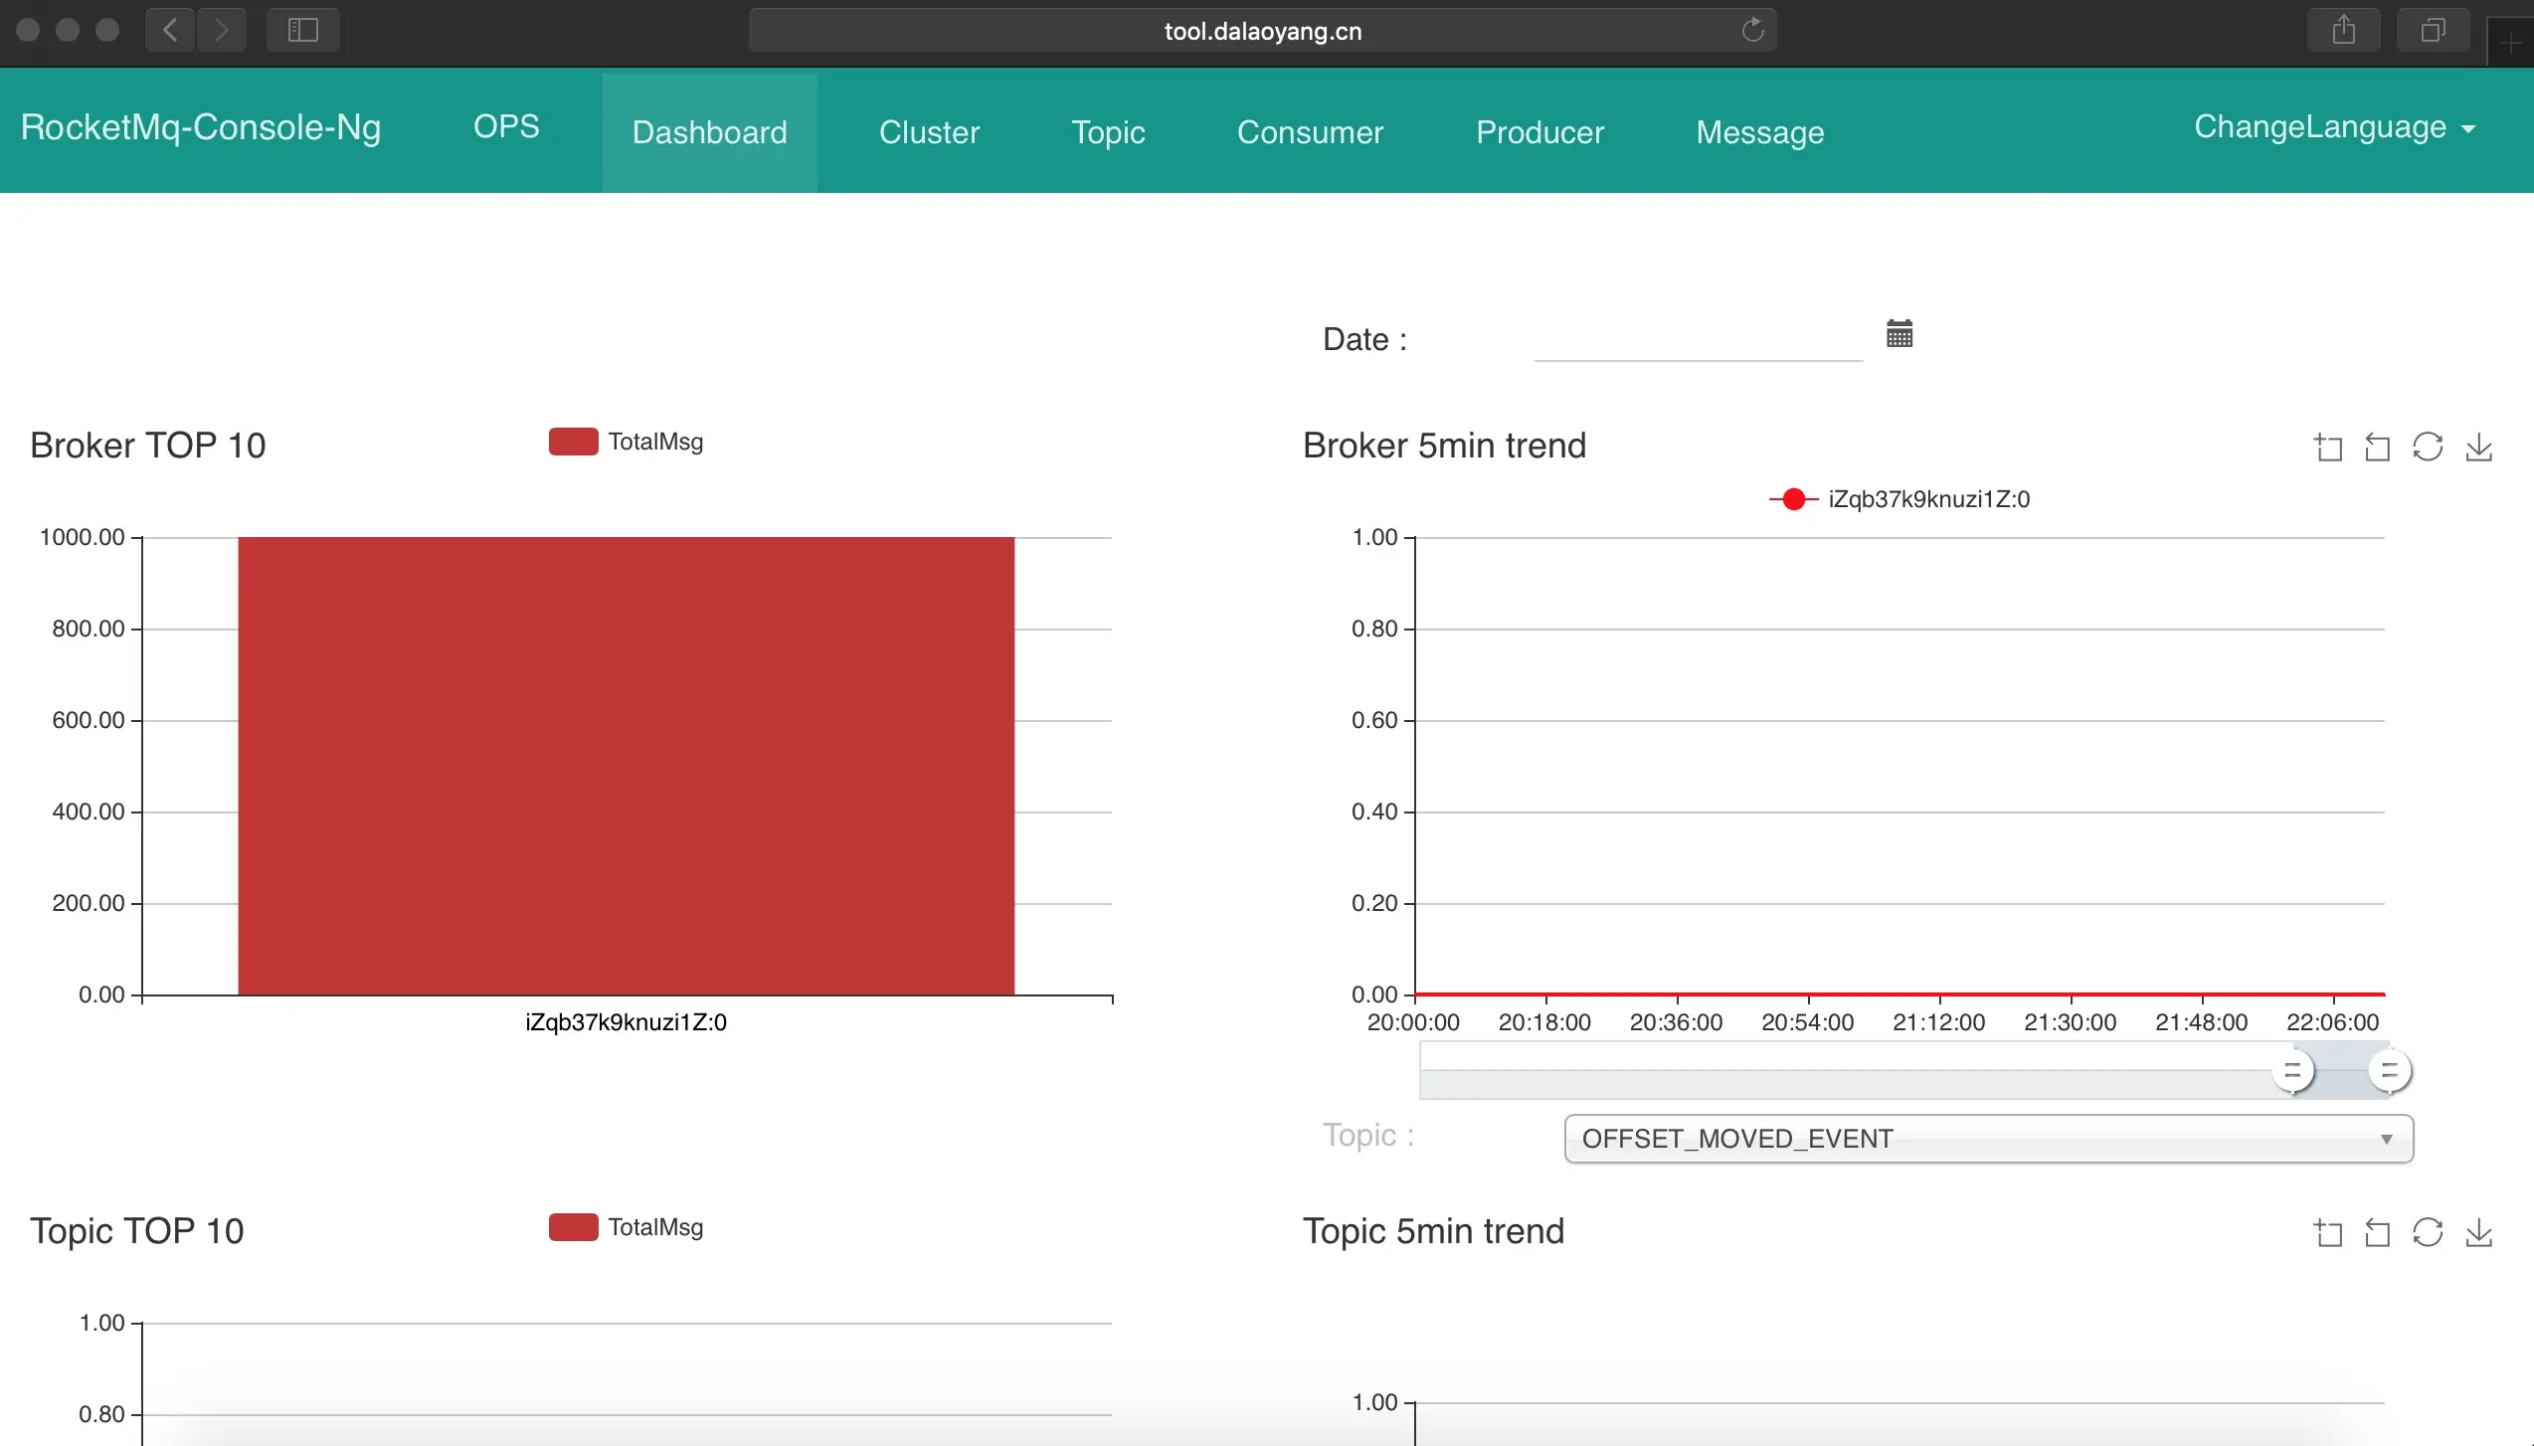Toggle iZqb37k9knuzi1Z:0 series legend in trend chart

1900,499
